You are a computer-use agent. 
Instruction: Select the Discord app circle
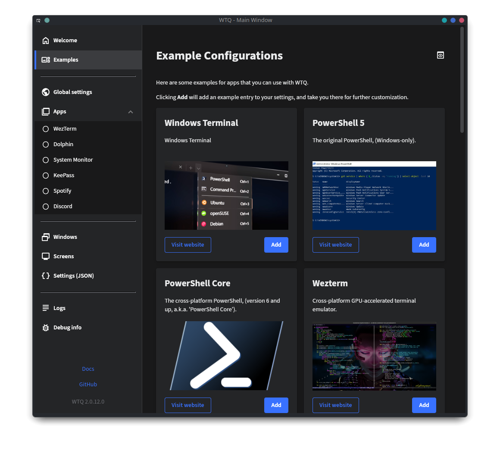(x=46, y=207)
